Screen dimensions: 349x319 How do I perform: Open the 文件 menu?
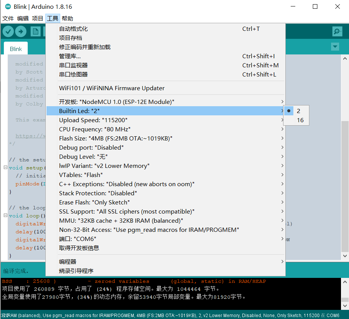point(8,19)
